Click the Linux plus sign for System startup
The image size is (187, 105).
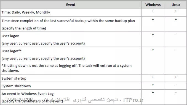tap(176, 77)
